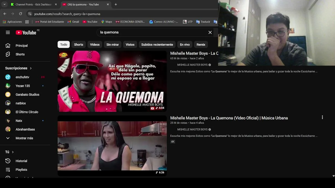The width and height of the screenshot is (335, 188).
Task: Open the Maps bookmark
Action: (x=107, y=22)
